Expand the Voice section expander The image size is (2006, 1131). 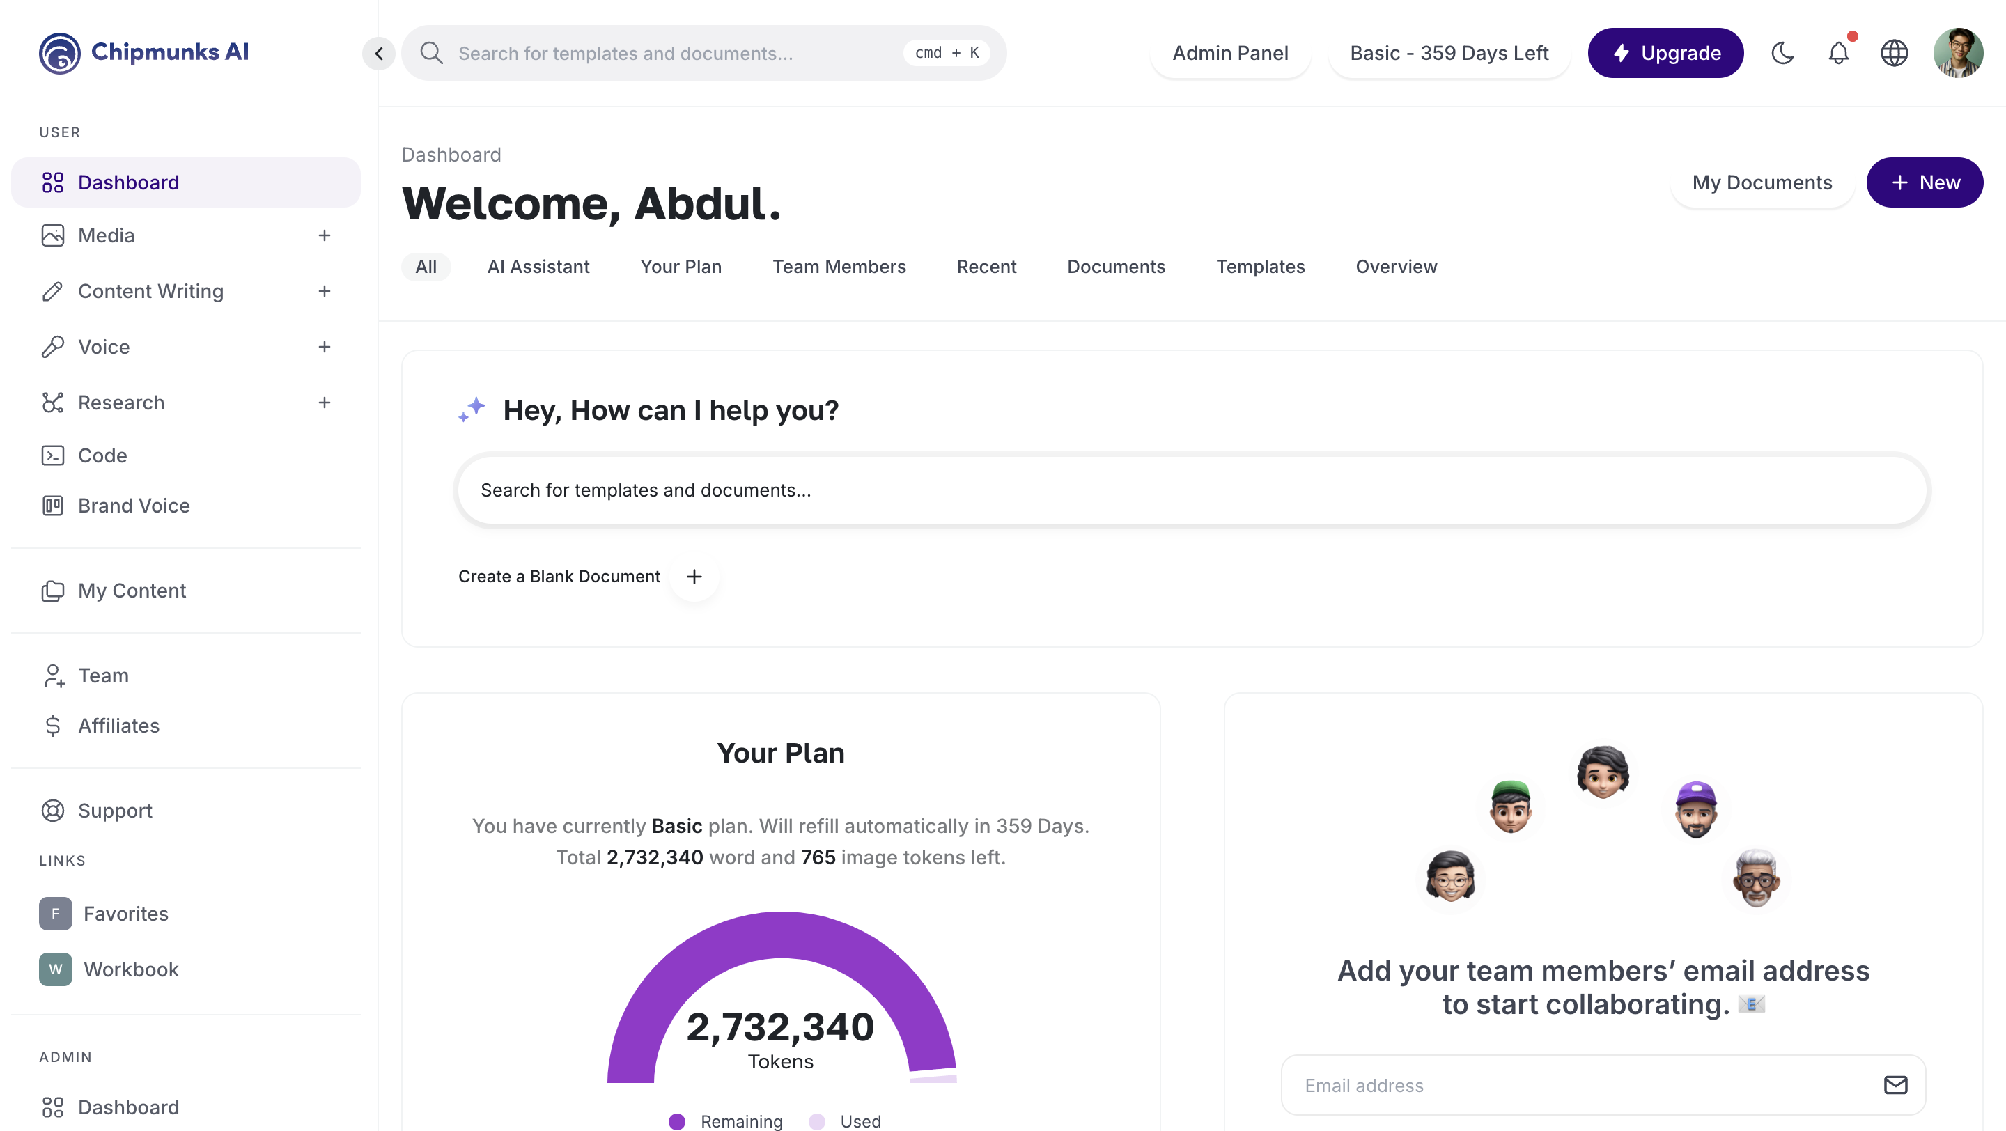click(324, 347)
